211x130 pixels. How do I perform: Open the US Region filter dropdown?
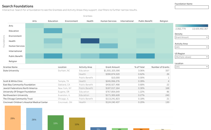coord(192,57)
